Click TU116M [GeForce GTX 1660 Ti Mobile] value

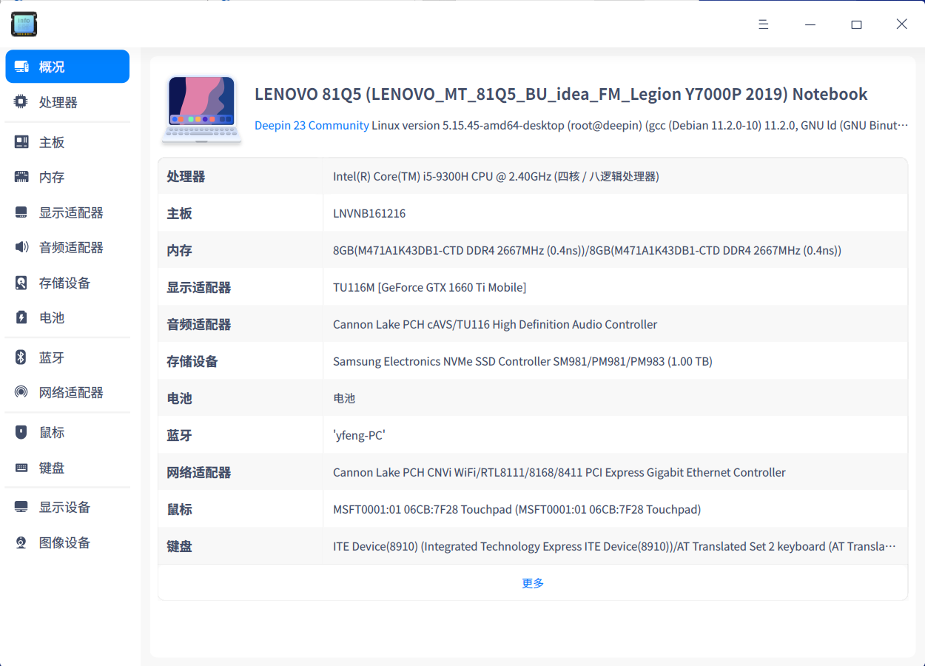[429, 287]
